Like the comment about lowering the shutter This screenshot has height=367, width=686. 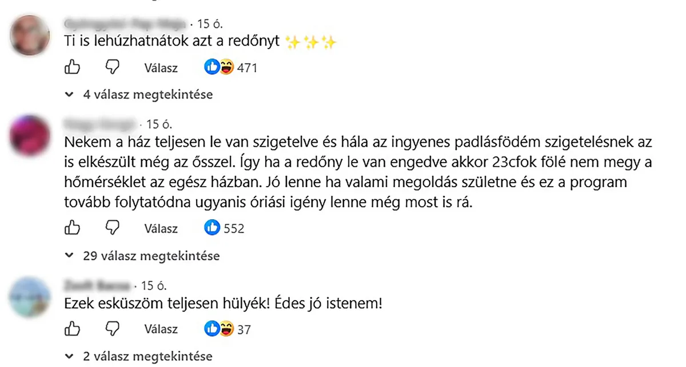tap(72, 68)
